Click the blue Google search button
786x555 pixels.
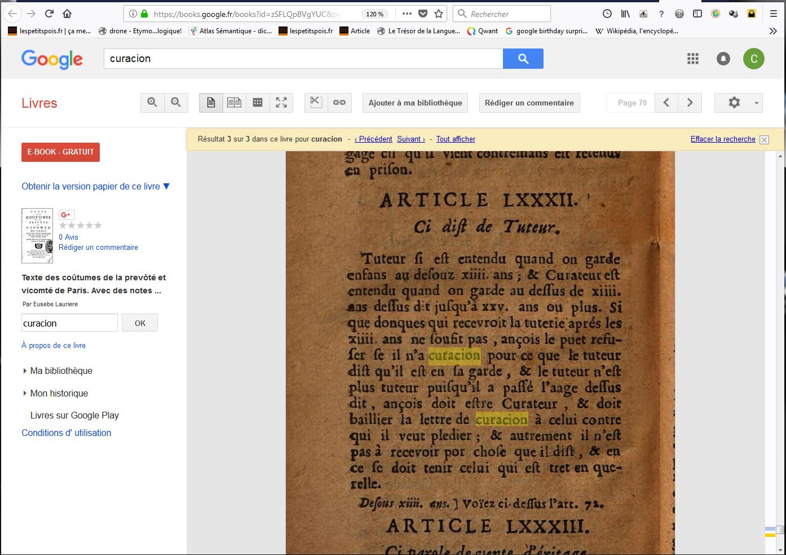(x=523, y=59)
